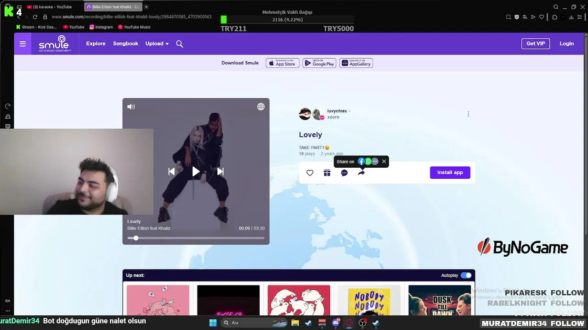Expand the Upload dropdown
Viewport: 588px width, 330px height.
[x=157, y=44]
